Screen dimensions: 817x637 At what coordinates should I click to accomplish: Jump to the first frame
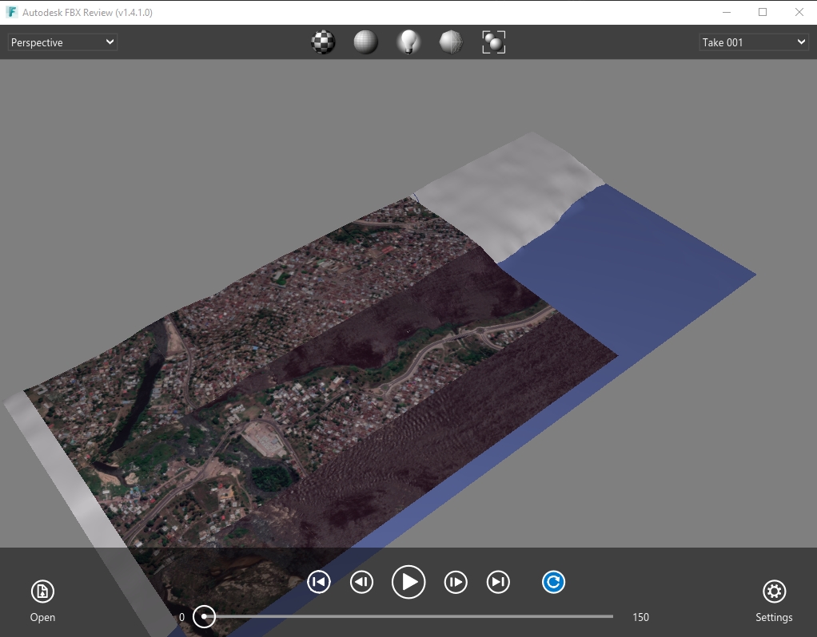coord(319,582)
